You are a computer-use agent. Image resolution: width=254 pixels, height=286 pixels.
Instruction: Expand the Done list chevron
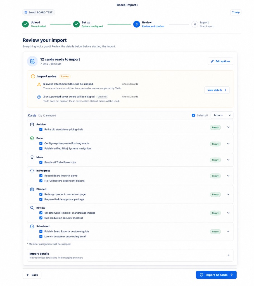[228, 144]
